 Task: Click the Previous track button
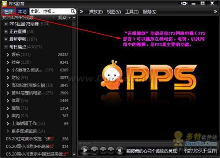(103, 150)
